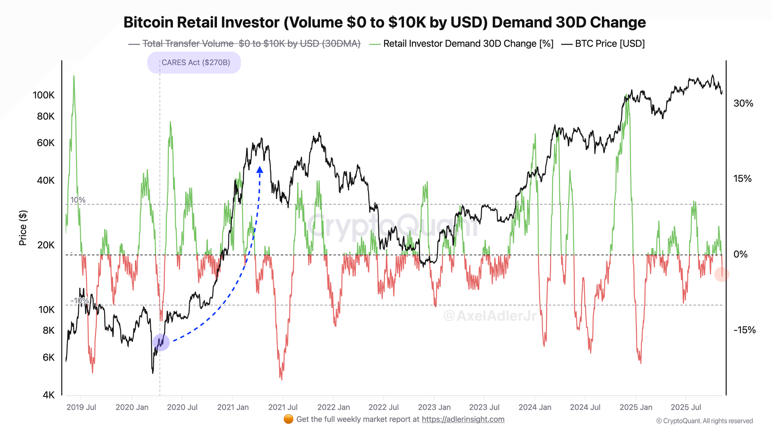This screenshot has width=772, height=434.
Task: Click the 10% threshold line label
Action: (x=78, y=200)
